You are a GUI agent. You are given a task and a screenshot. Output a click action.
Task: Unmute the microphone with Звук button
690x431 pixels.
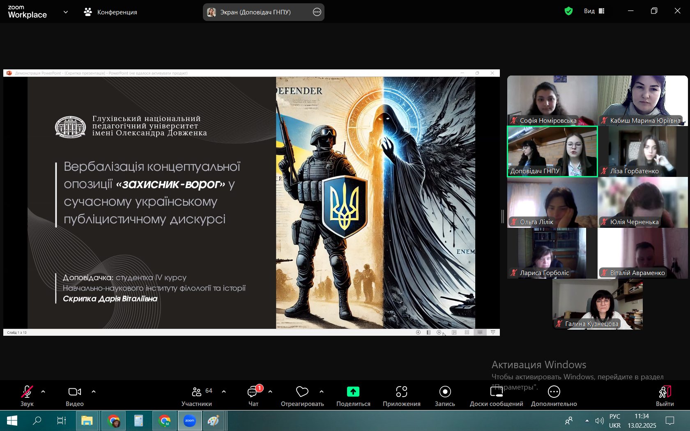coord(27,396)
